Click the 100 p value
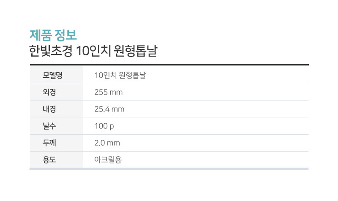 point(104,126)
